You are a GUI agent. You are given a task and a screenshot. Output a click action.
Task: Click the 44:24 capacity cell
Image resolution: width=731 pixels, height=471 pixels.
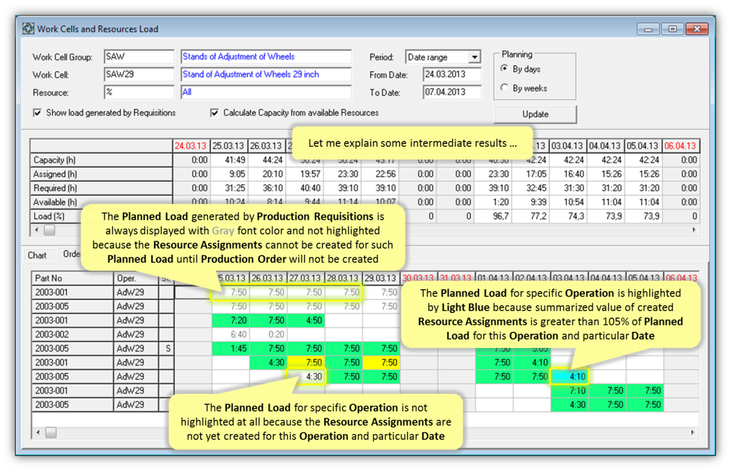(267, 160)
